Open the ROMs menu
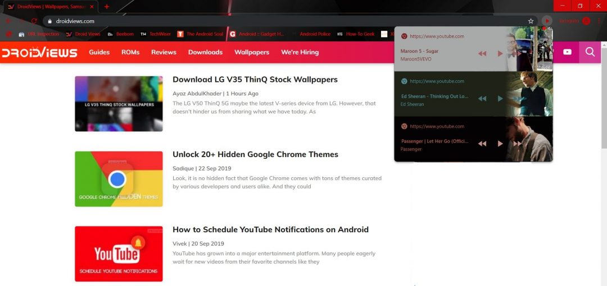Image resolution: width=607 pixels, height=286 pixels. [x=130, y=52]
